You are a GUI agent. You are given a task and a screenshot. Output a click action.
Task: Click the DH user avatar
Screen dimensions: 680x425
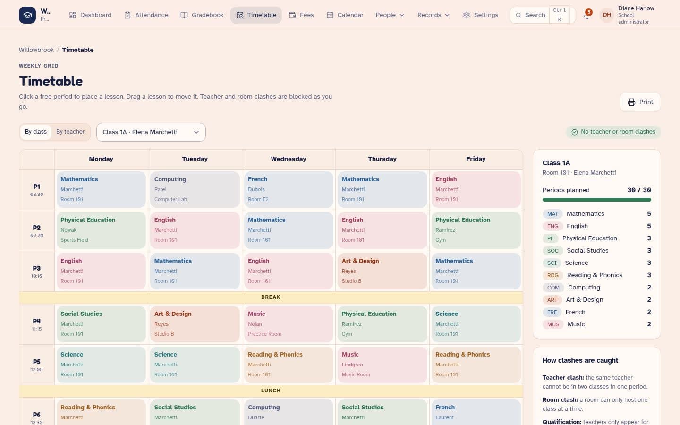tap(607, 15)
